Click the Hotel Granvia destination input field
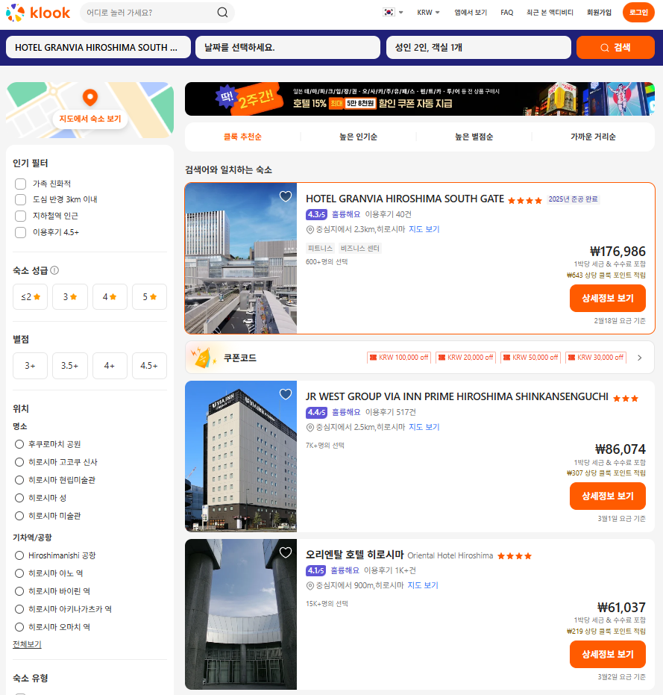The image size is (663, 695). tap(98, 48)
